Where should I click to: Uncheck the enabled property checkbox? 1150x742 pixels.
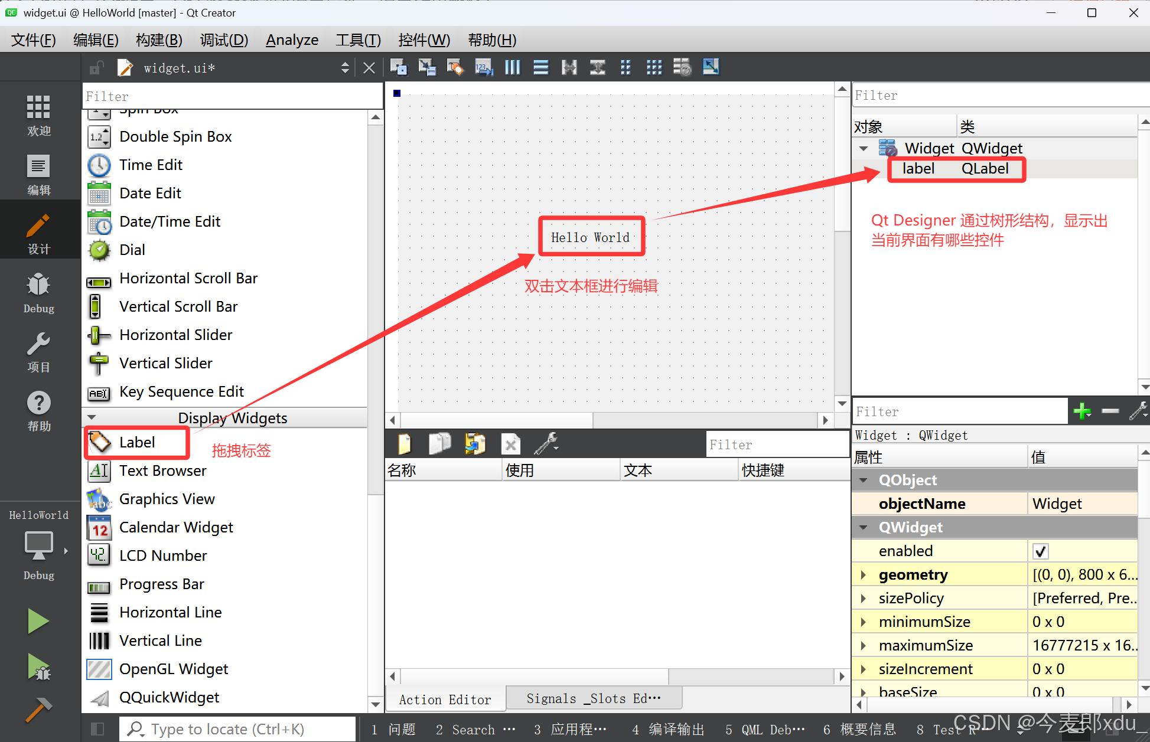click(1041, 551)
